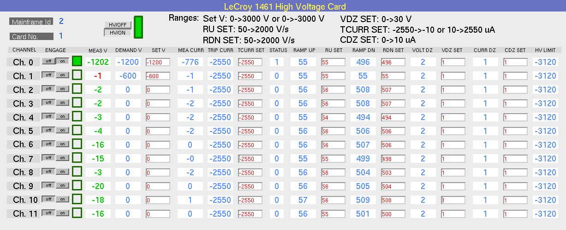
Task: Click Ch. 0 HV limit -3120
Action: pyautogui.click(x=546, y=62)
